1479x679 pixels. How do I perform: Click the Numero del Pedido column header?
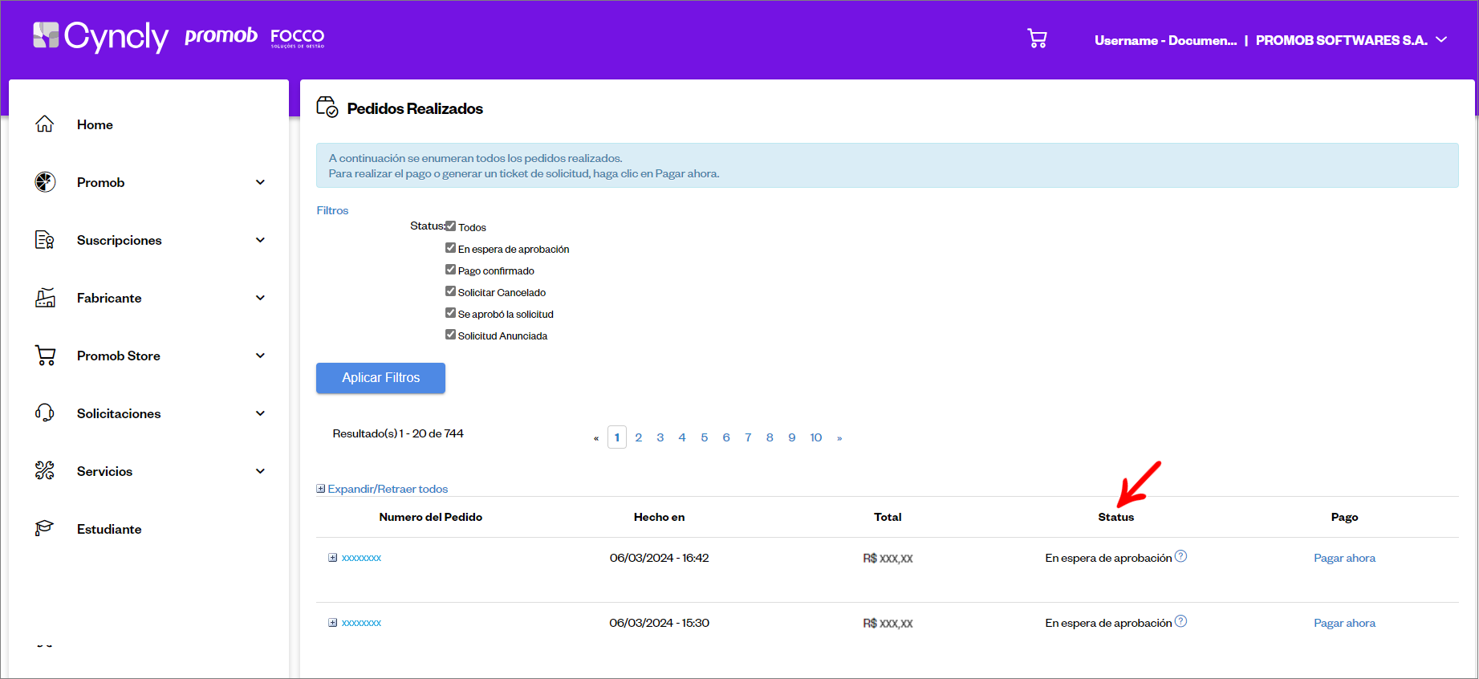[431, 517]
